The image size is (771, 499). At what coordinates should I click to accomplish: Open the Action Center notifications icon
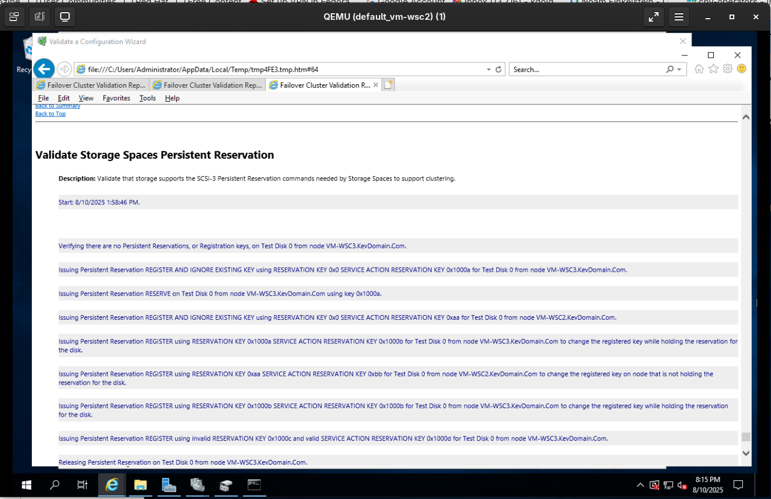pos(739,485)
